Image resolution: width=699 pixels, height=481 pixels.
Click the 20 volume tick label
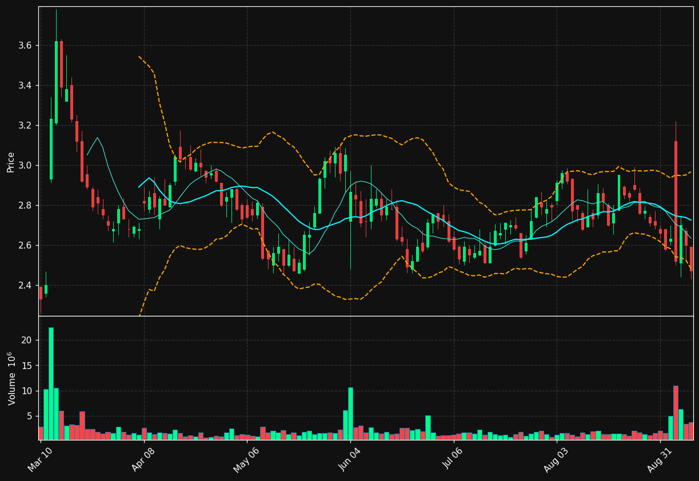point(27,340)
